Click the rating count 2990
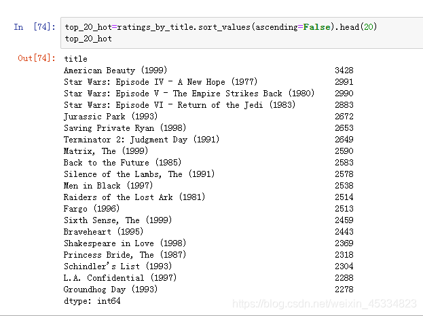This screenshot has height=316, width=423. pos(344,94)
